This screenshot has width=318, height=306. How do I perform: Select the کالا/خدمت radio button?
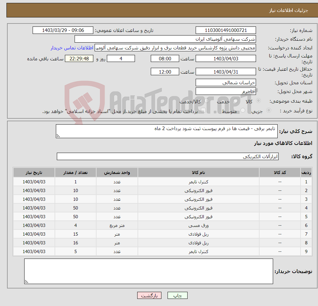(207, 101)
